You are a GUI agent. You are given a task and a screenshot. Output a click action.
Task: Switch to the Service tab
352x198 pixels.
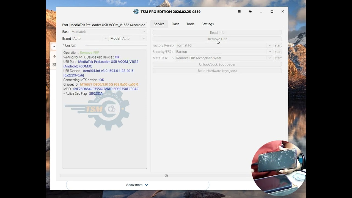coord(159,24)
